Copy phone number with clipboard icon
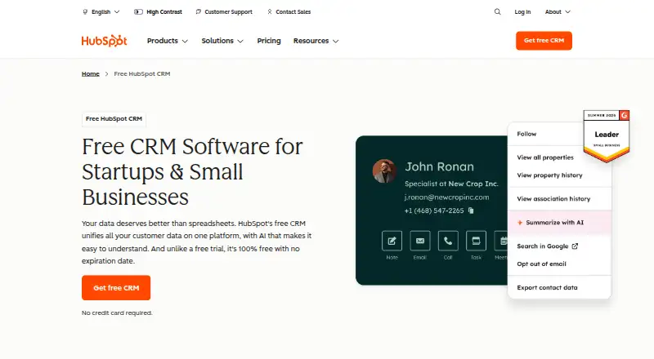The height and width of the screenshot is (359, 654). point(471,211)
